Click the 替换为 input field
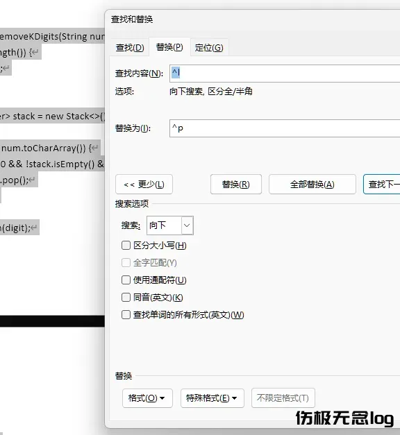 pyautogui.click(x=285, y=128)
